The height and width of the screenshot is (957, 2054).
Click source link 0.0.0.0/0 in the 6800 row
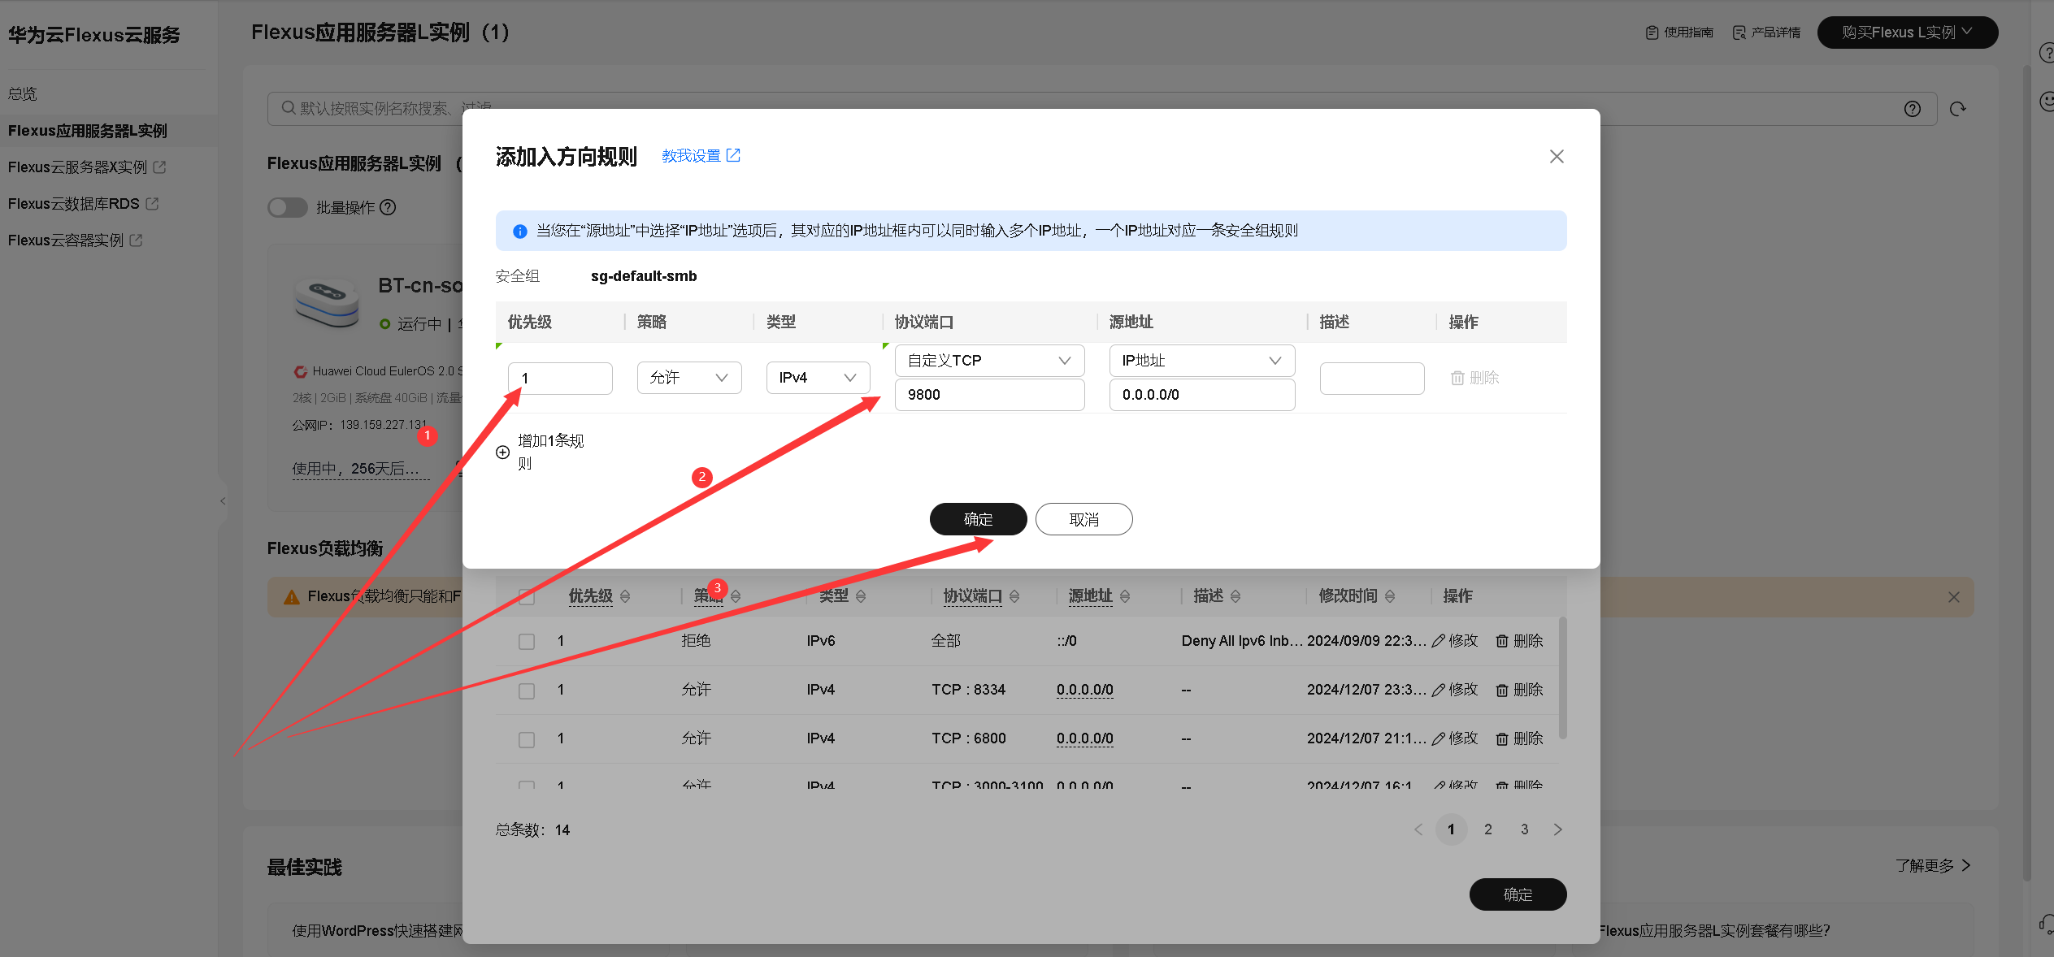(x=1084, y=738)
